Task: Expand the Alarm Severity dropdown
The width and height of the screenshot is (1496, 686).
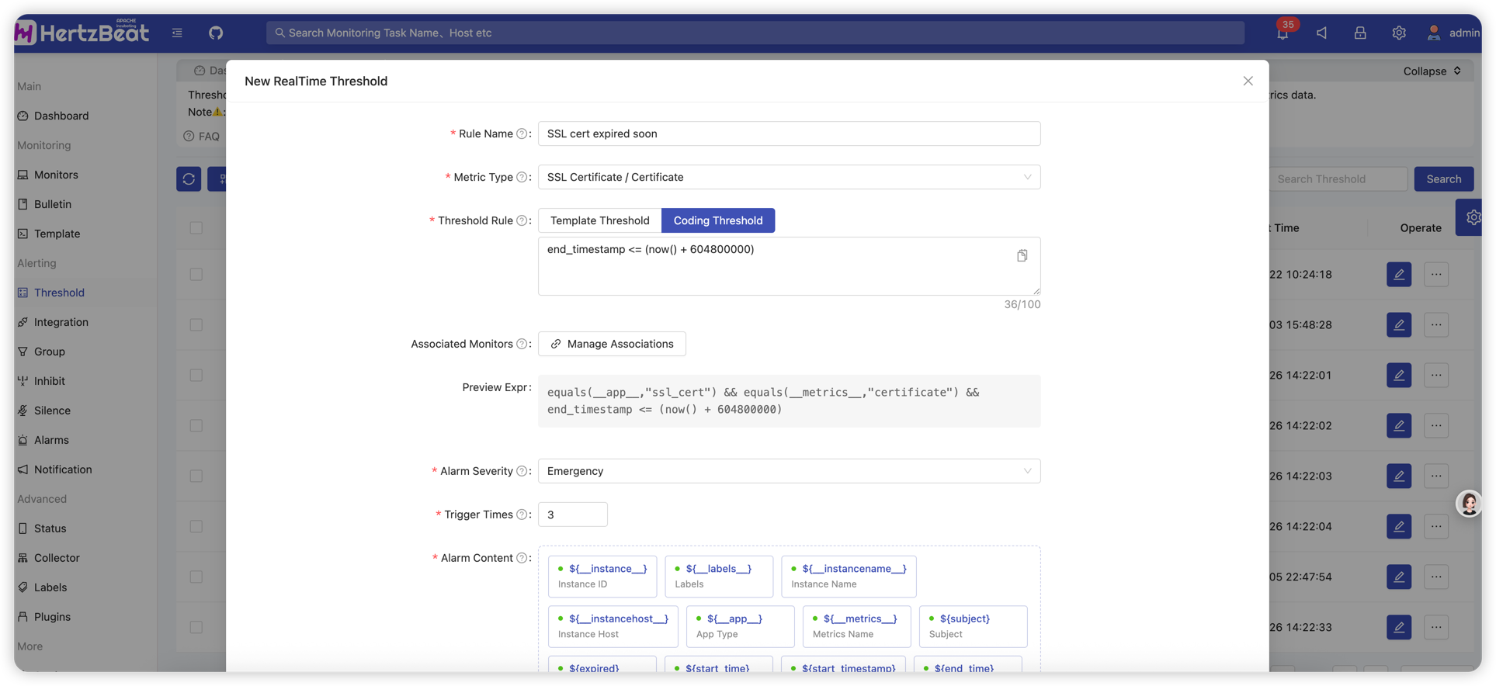Action: coord(789,471)
